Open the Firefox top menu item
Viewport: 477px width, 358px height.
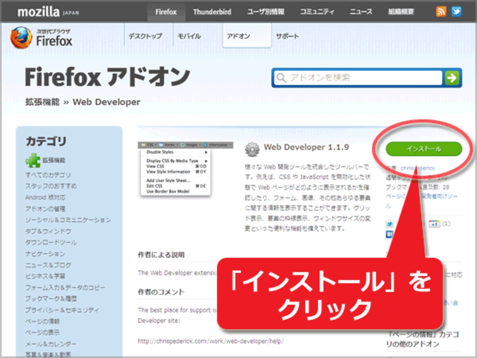166,12
